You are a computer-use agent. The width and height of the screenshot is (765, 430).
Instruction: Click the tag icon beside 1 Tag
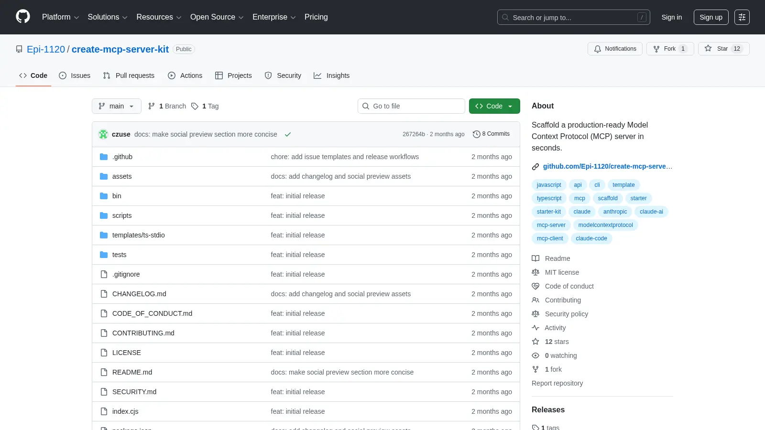point(195,106)
